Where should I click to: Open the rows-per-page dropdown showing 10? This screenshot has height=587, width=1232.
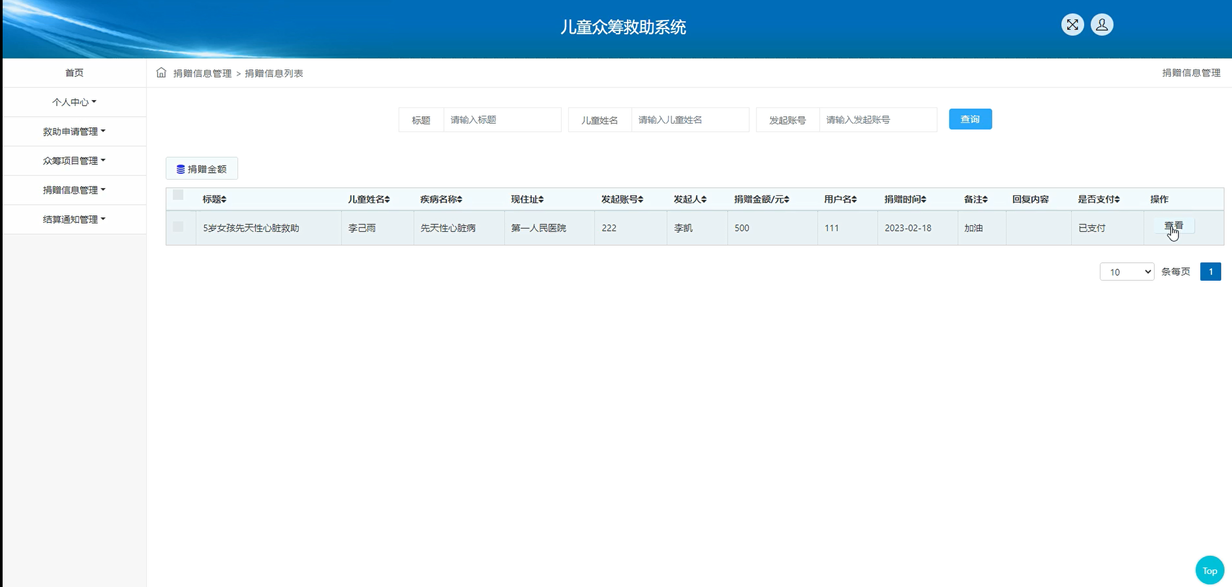tap(1127, 272)
